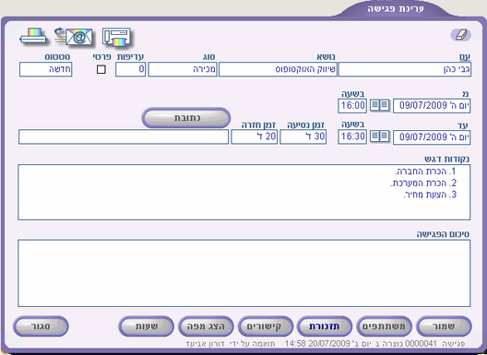This screenshot has width=487, height=355.
Task: Click the end time field 16:30
Action: (x=352, y=136)
